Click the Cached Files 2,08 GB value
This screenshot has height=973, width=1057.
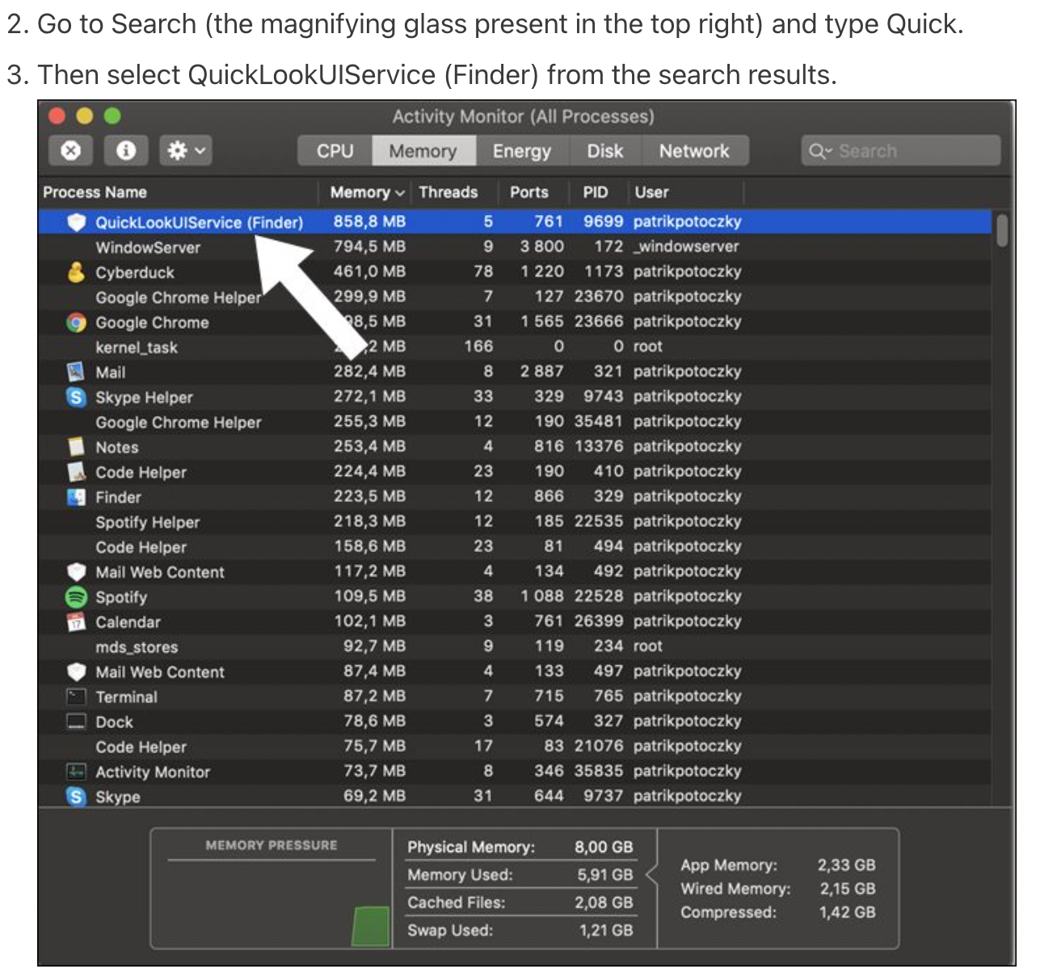[604, 902]
